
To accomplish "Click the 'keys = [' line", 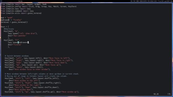I will click(x=5, y=27).
